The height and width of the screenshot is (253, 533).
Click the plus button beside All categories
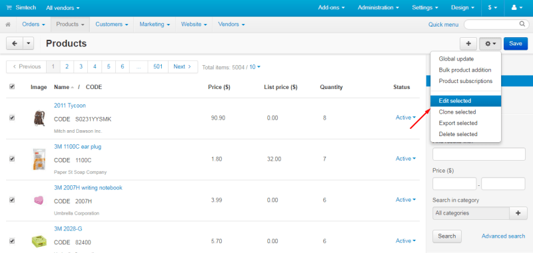(518, 213)
